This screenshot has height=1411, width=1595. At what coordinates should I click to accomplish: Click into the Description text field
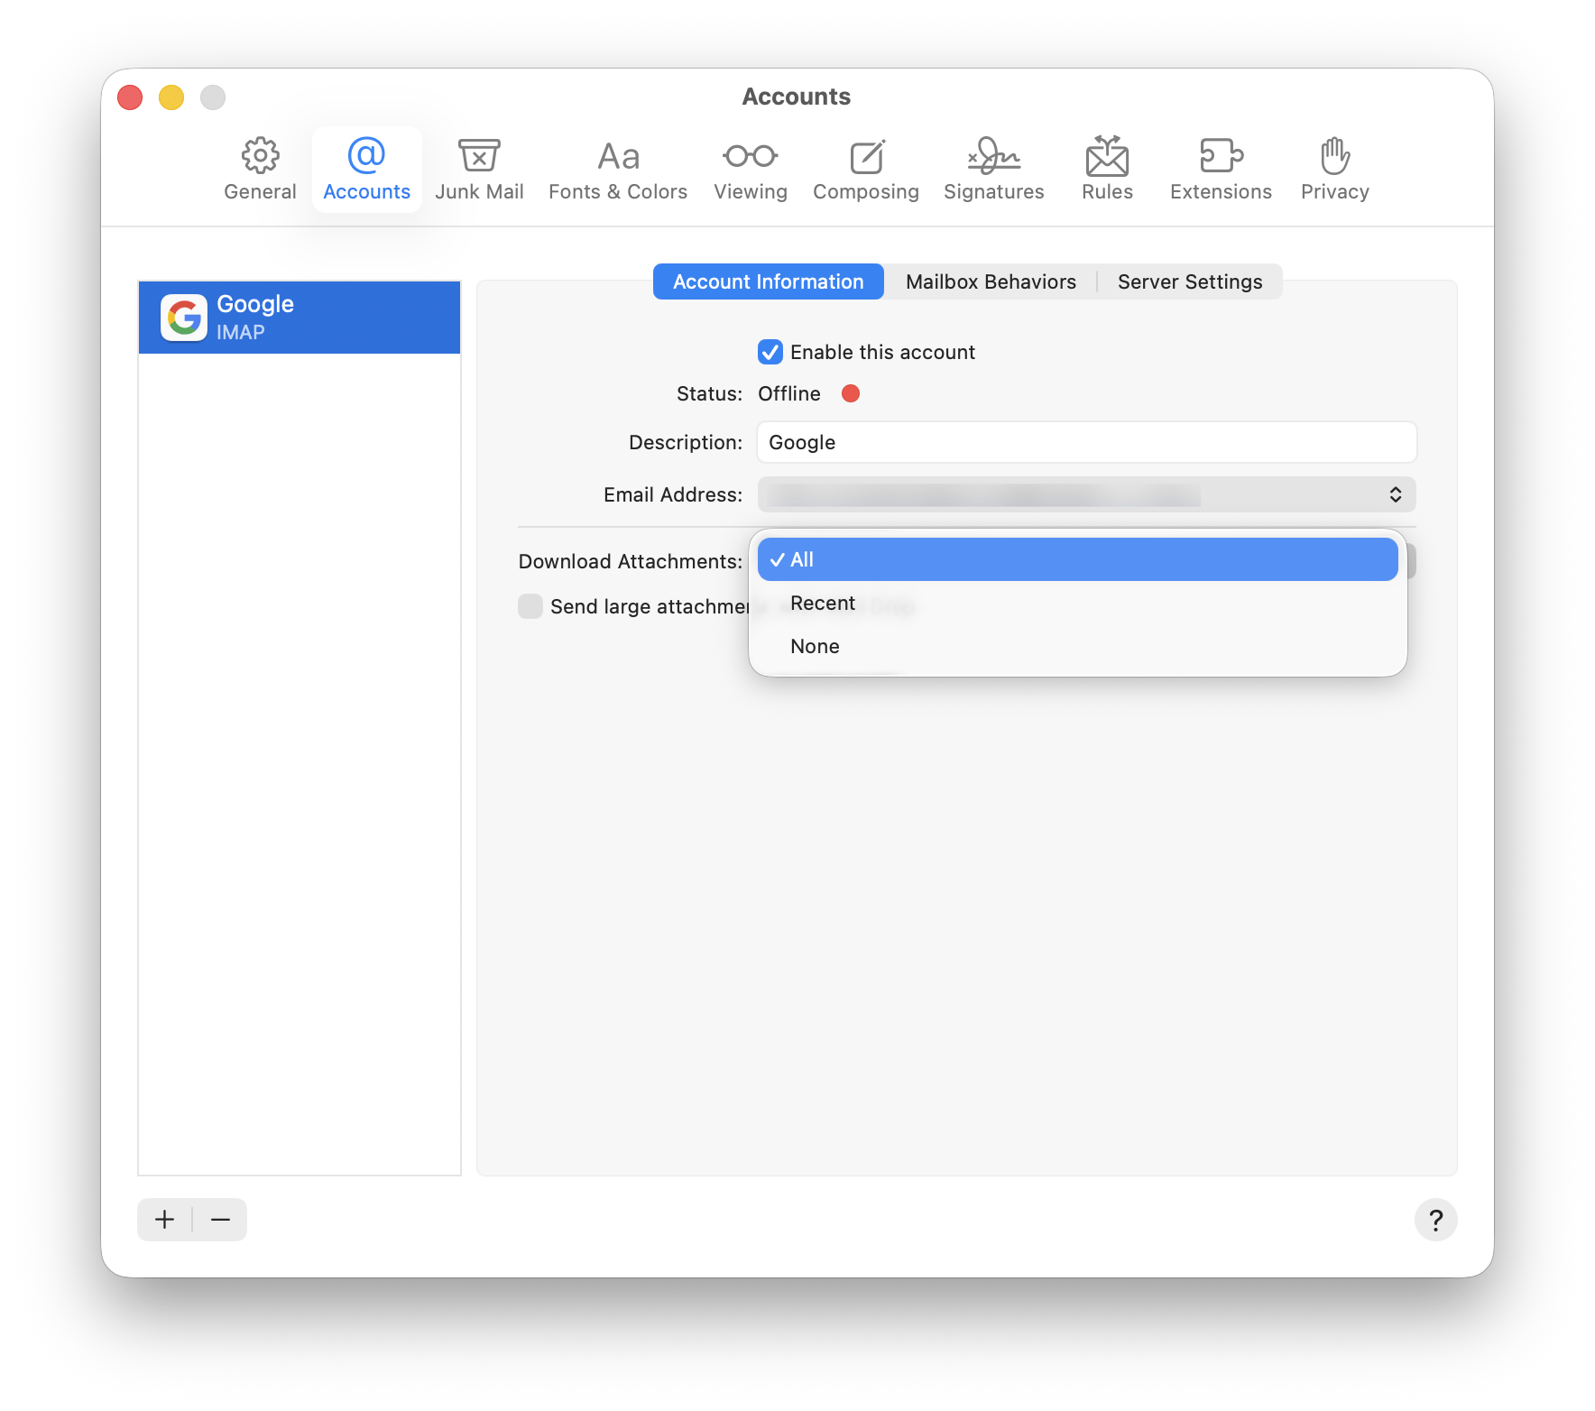(x=1086, y=442)
